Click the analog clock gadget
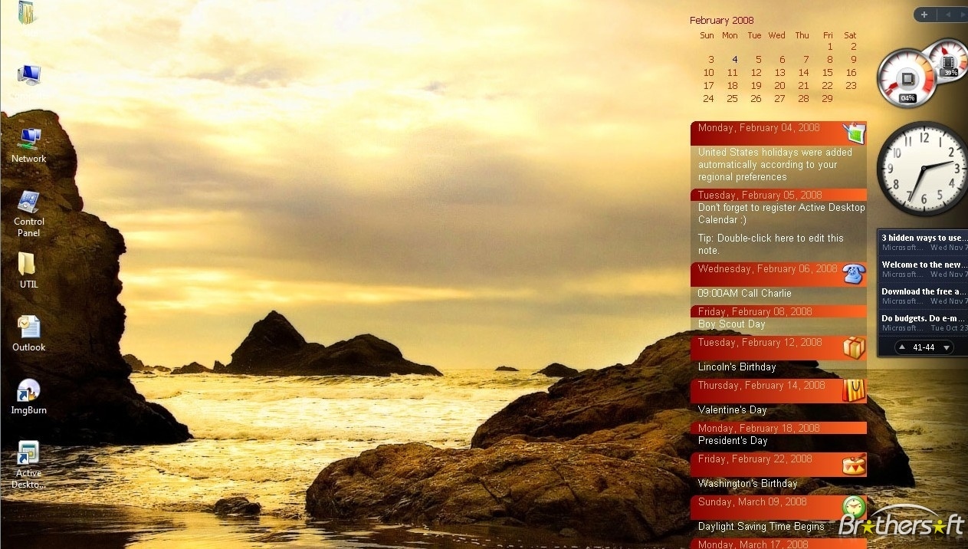Screen dimensions: 968x549 coord(924,167)
